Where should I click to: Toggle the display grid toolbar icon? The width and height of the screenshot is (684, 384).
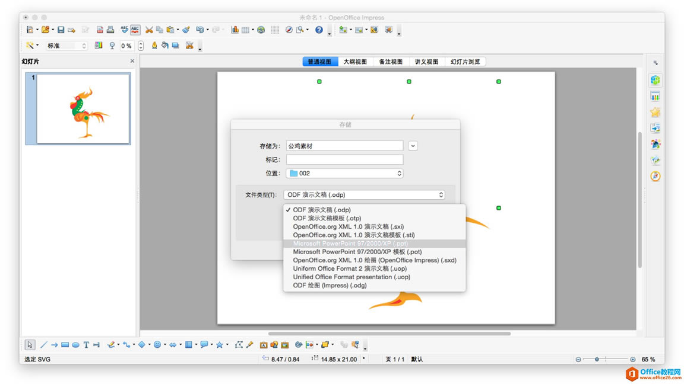coord(275,30)
